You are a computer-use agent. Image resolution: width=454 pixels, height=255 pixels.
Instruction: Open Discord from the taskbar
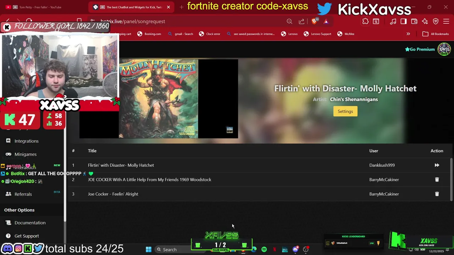click(295, 250)
